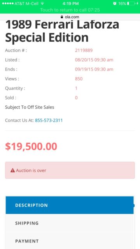Tap 'Touch to return to call' banner
The height and width of the screenshot is (249, 140).
pos(70,10)
